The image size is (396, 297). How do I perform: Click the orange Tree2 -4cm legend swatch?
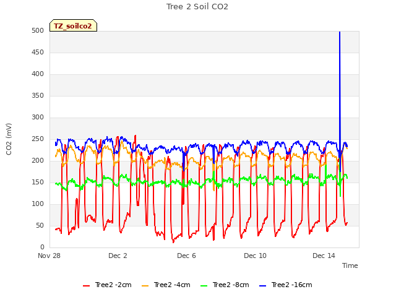[145, 286]
